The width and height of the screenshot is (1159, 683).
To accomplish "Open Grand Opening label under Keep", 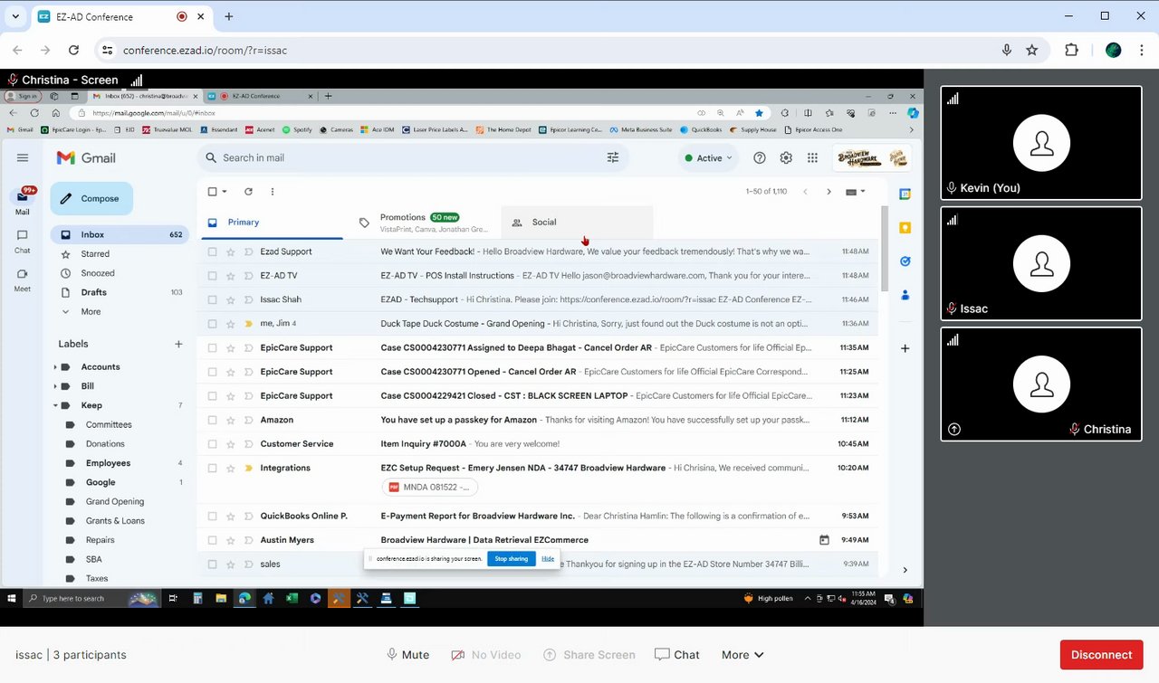I will pos(115,501).
